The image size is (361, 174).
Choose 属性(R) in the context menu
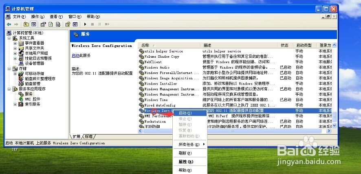point(190,162)
